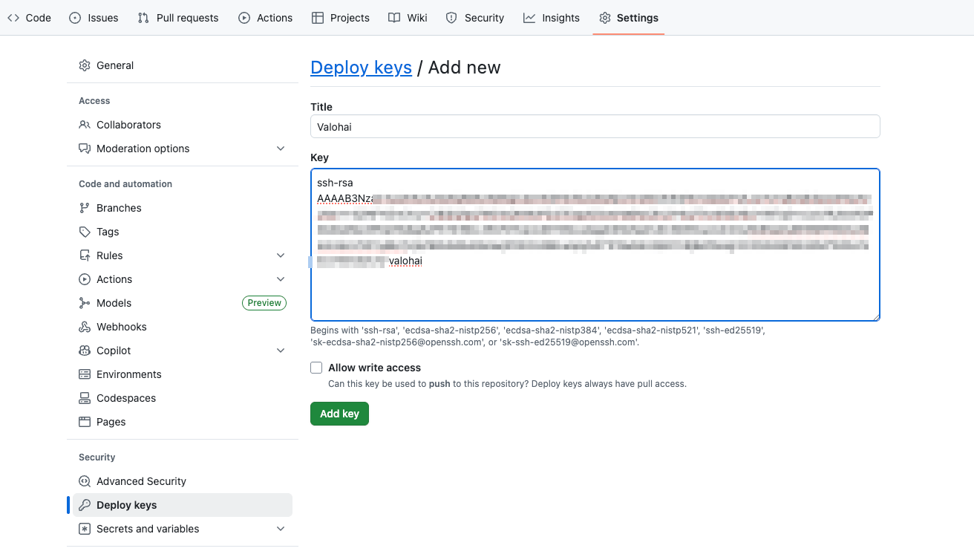Viewport: 974px width, 557px height.
Task: Click the Codespaces icon in sidebar
Action: tap(85, 398)
